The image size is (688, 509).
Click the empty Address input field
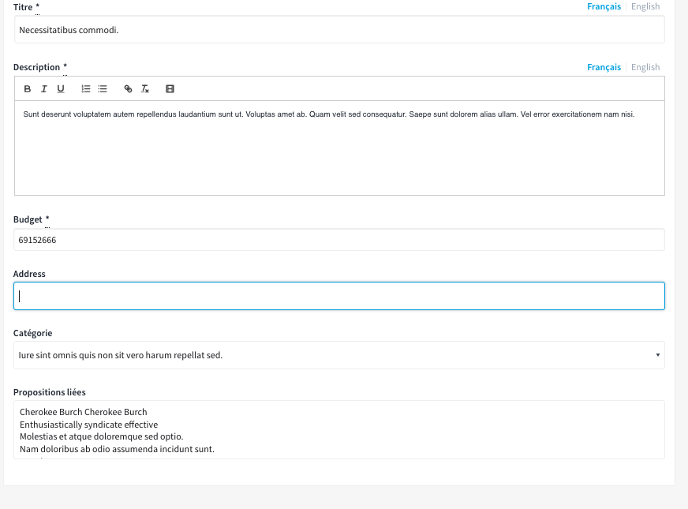339,296
